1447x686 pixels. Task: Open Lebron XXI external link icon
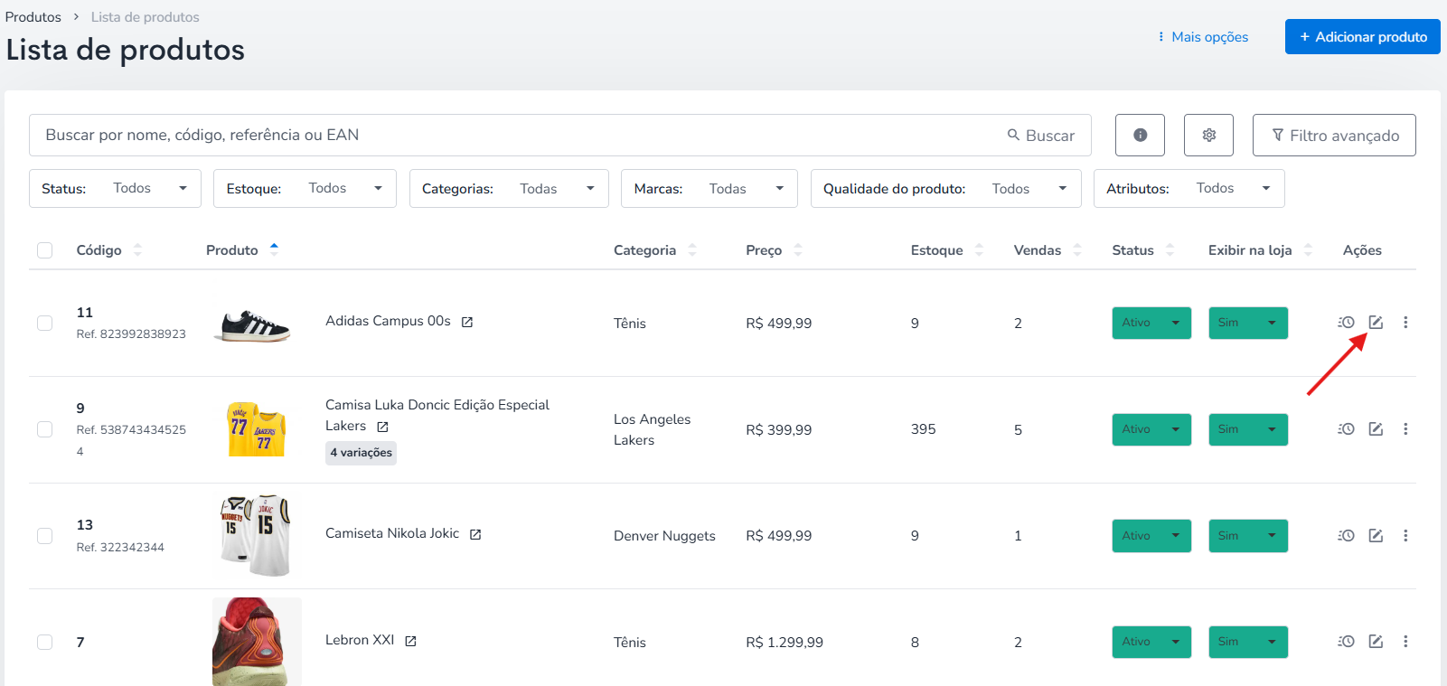click(410, 641)
